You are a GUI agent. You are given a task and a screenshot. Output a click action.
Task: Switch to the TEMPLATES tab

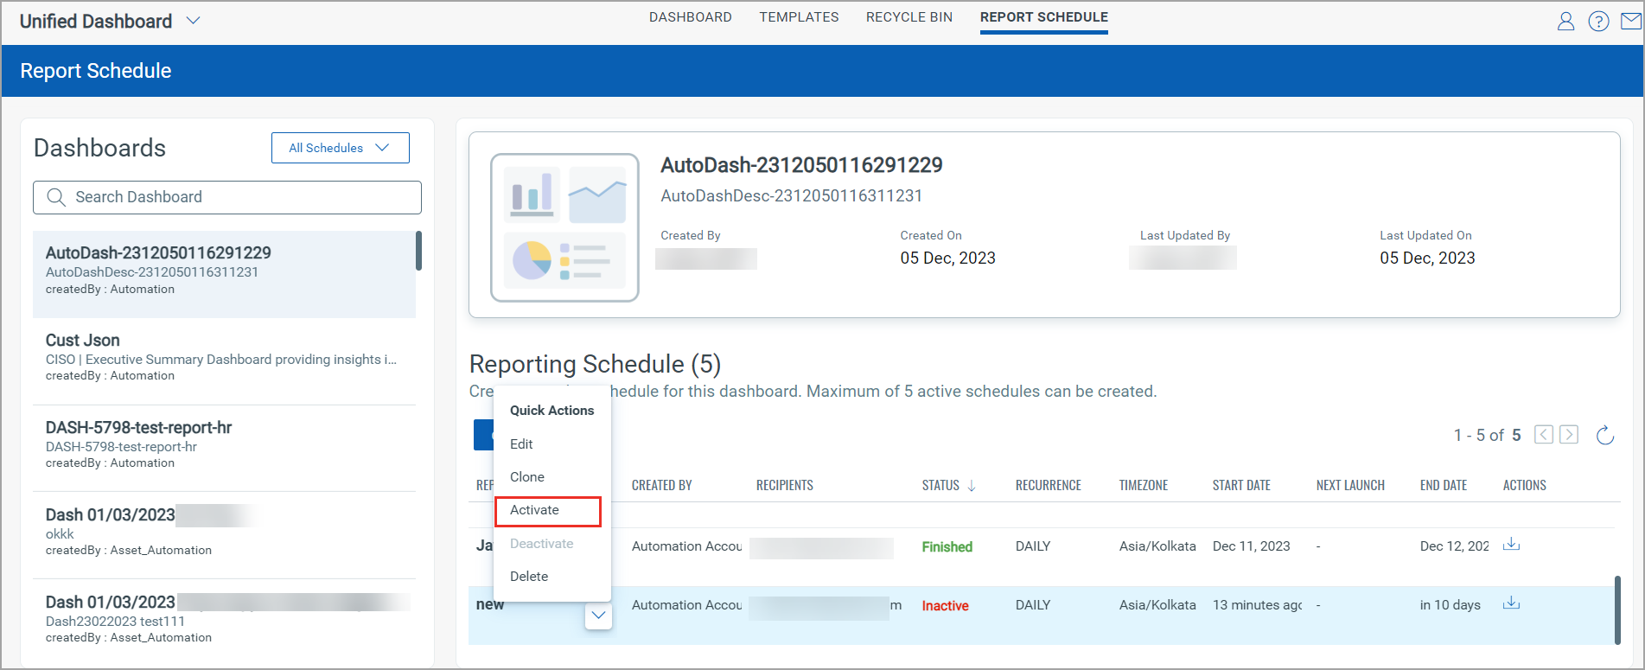click(x=799, y=17)
